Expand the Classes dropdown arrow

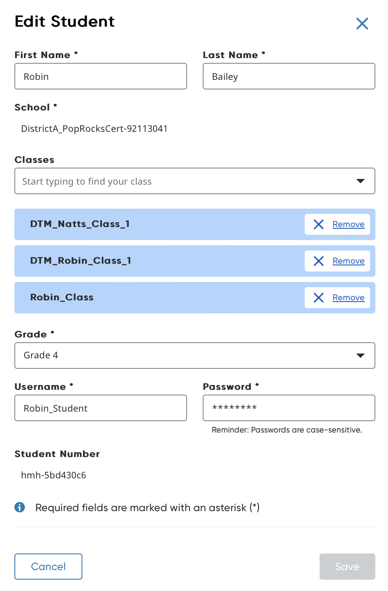click(x=360, y=181)
